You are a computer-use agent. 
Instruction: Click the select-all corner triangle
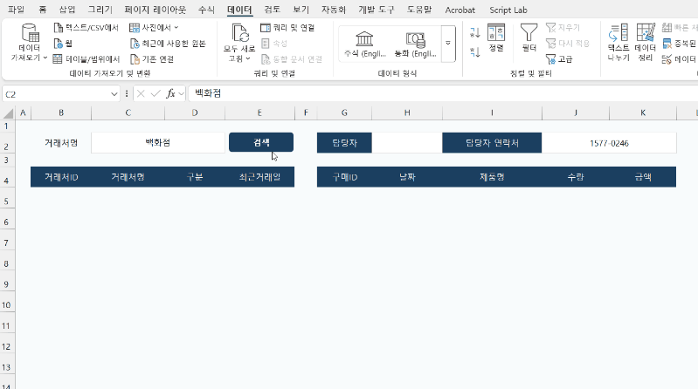coord(8,113)
